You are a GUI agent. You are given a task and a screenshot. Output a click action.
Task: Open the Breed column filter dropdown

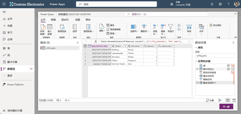(126, 46)
